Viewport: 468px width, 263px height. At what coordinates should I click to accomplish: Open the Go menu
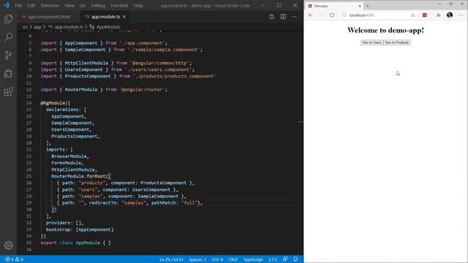click(83, 5)
